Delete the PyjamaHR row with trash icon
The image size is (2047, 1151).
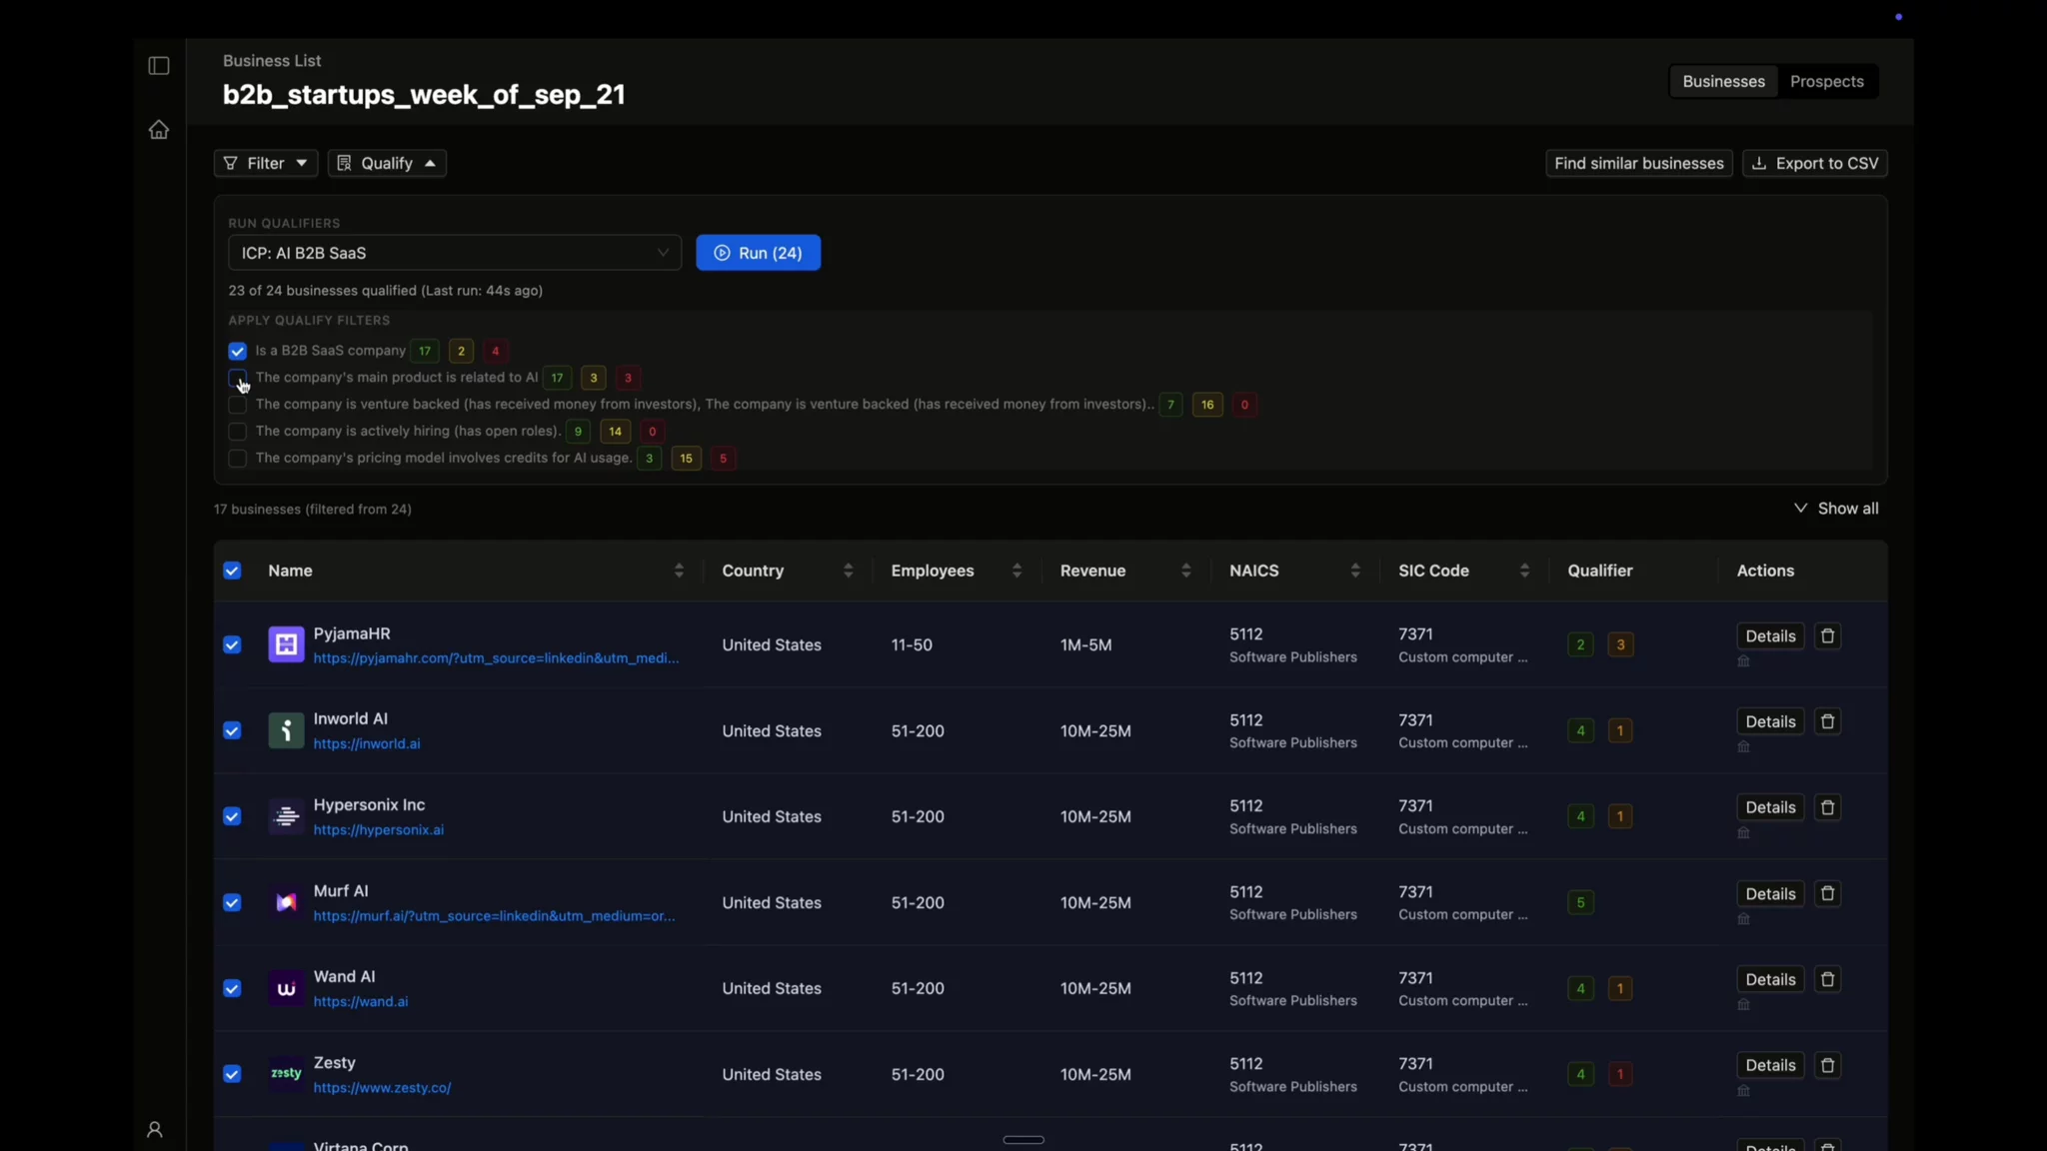[1828, 636]
